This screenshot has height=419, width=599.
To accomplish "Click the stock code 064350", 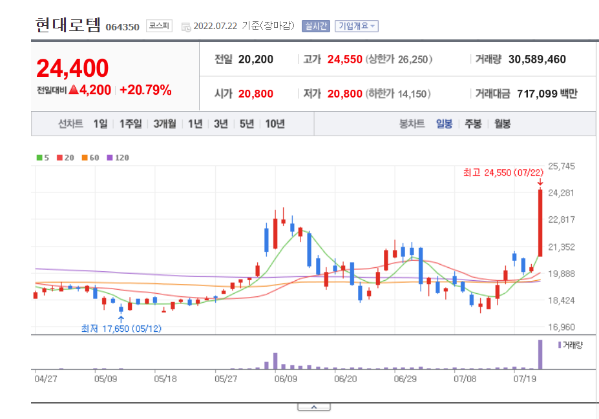I will (x=122, y=27).
